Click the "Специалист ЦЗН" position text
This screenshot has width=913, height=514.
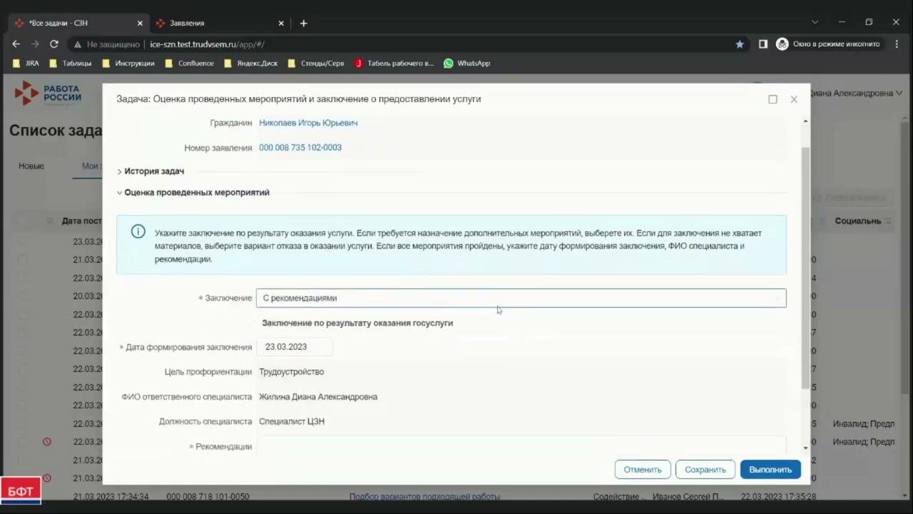click(x=292, y=422)
